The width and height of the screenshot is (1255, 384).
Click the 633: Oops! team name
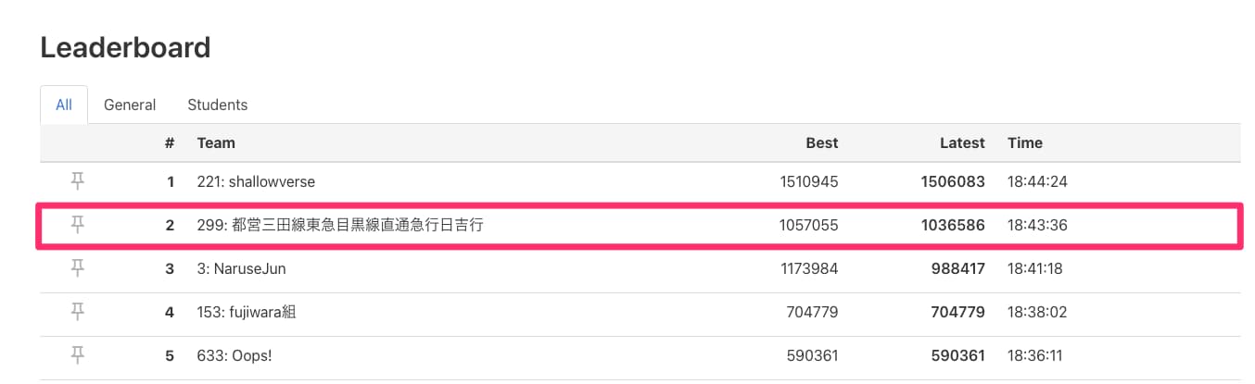pyautogui.click(x=233, y=356)
